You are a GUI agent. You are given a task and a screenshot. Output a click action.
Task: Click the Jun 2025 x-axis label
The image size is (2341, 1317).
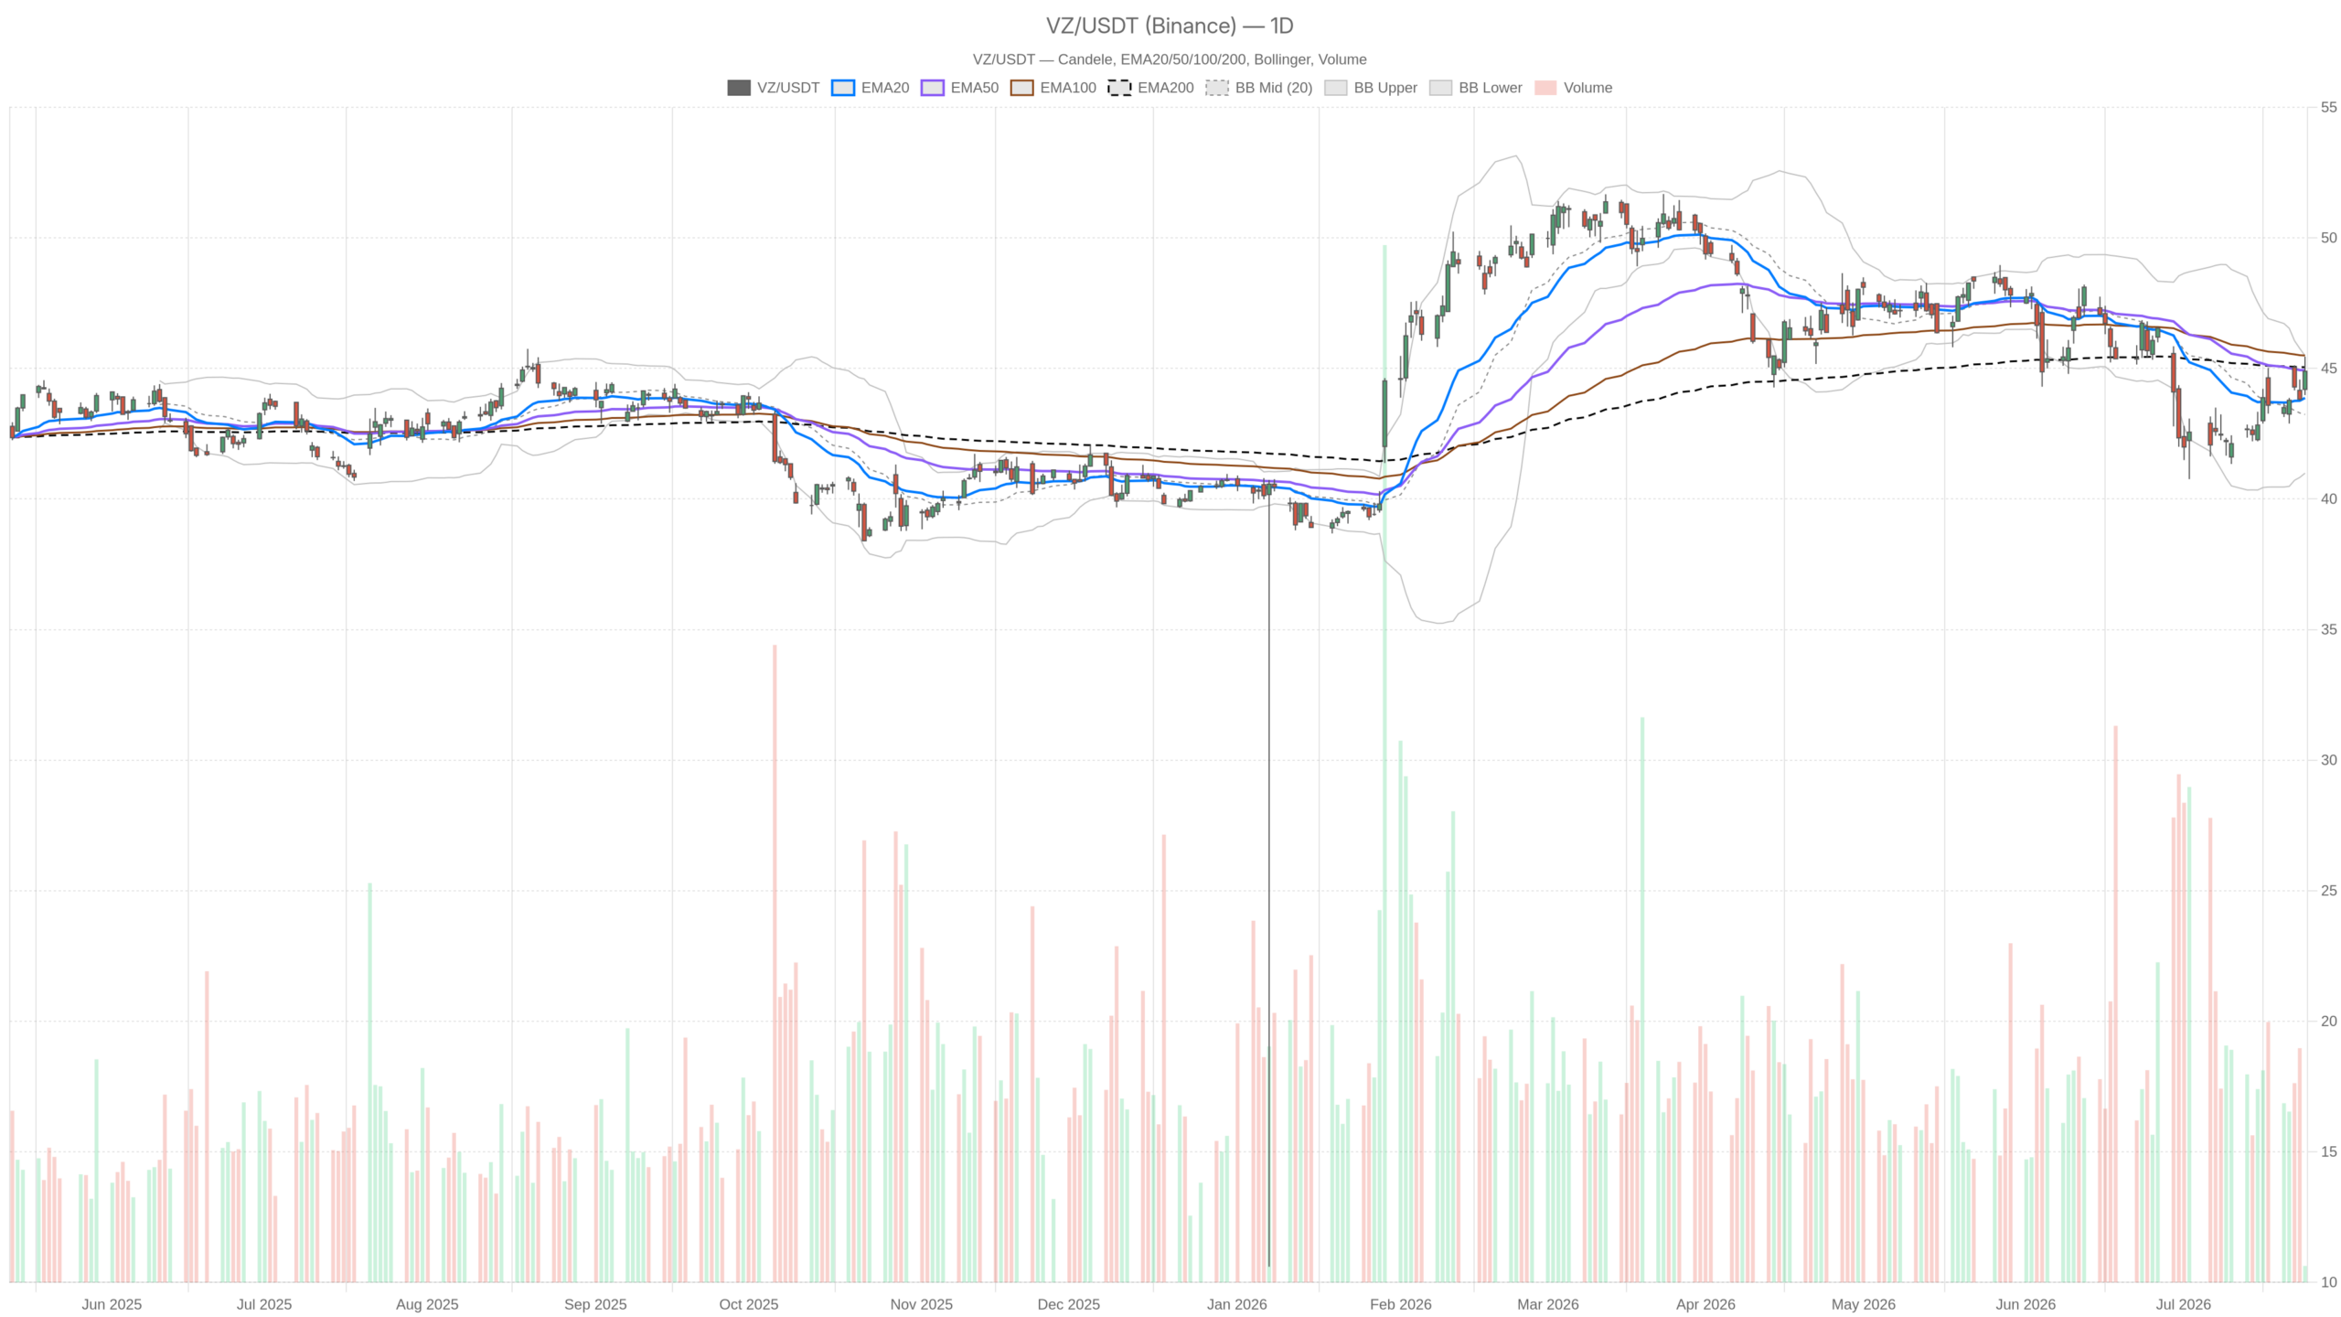click(112, 1304)
